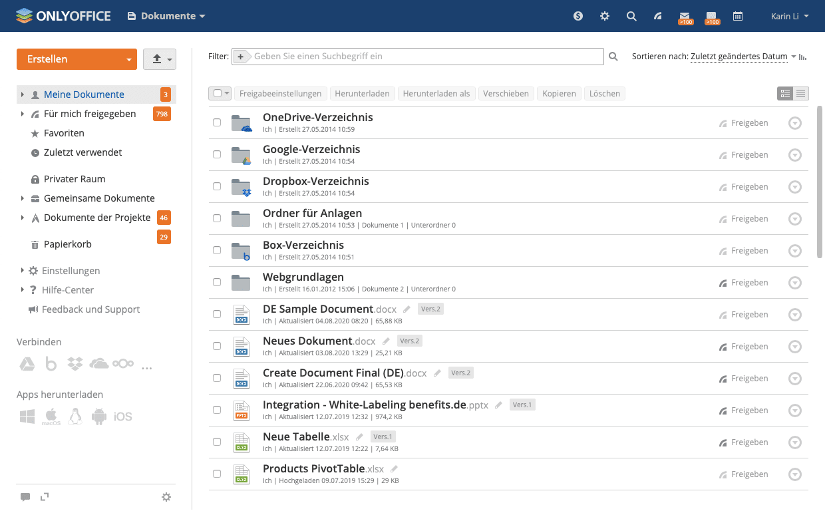Click Freigeben for Neue Tabelle.xlsx

pos(743,442)
